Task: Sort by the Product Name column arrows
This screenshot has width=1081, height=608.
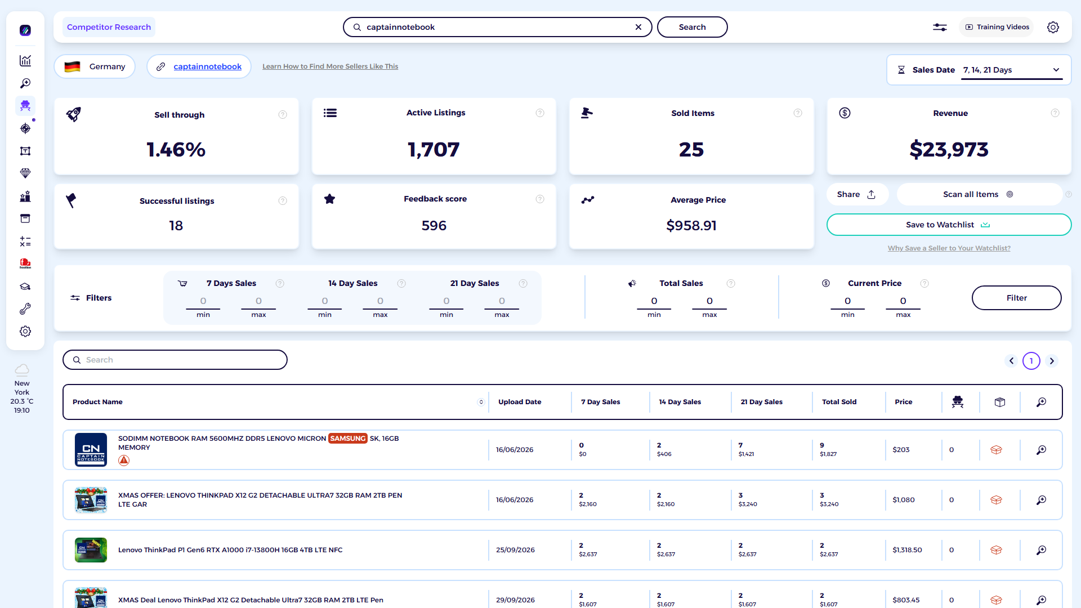Action: pos(481,402)
